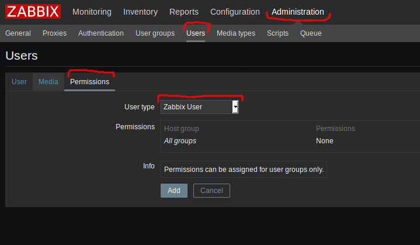Open the Configuration menu
420x245 pixels.
pos(235,12)
